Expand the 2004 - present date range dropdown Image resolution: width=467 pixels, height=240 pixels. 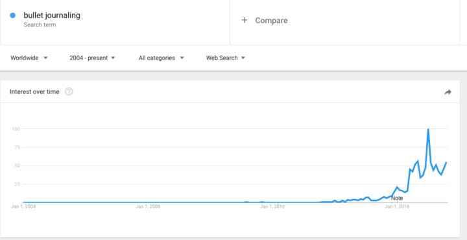(92, 58)
